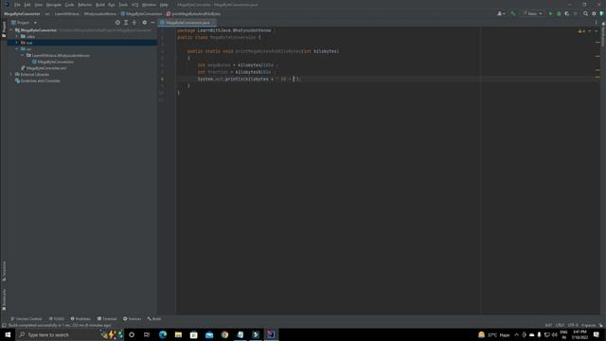
Task: Open the Help menu
Action: pyautogui.click(x=164, y=5)
